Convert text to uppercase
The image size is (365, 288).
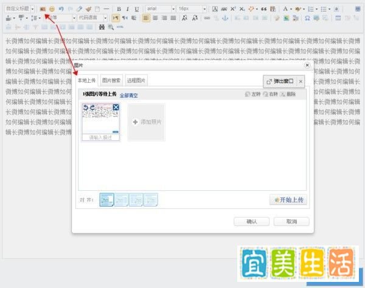[x=184, y=18]
